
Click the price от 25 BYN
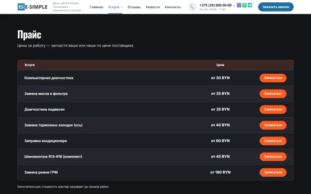(x=220, y=94)
